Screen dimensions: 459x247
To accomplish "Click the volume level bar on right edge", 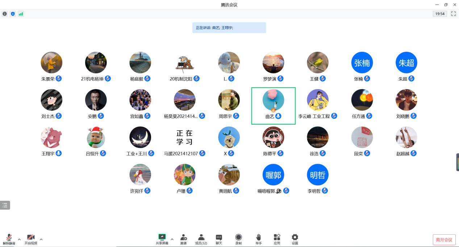I will [457, 162].
